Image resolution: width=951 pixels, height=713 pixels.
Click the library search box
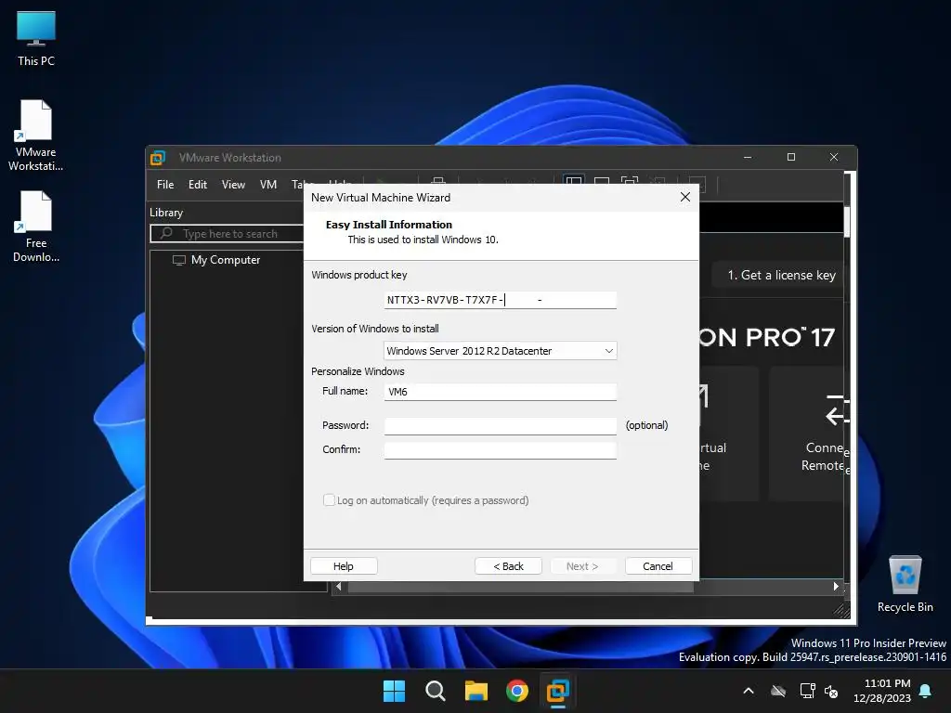pos(228,233)
